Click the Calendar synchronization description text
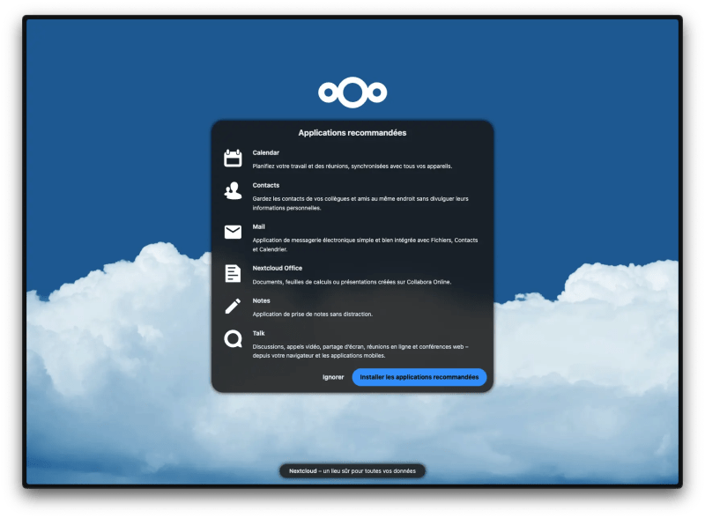The height and width of the screenshot is (518, 705). pos(352,165)
